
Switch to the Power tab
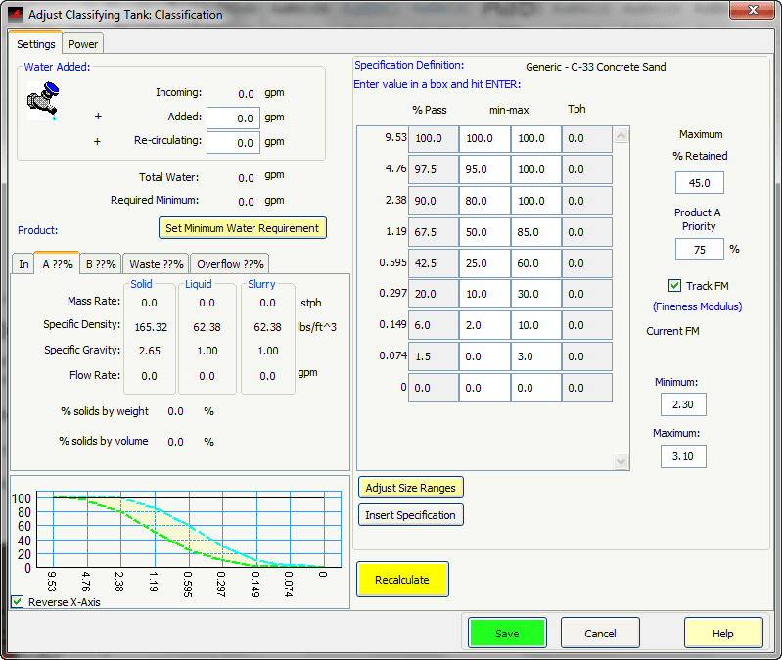pos(83,44)
